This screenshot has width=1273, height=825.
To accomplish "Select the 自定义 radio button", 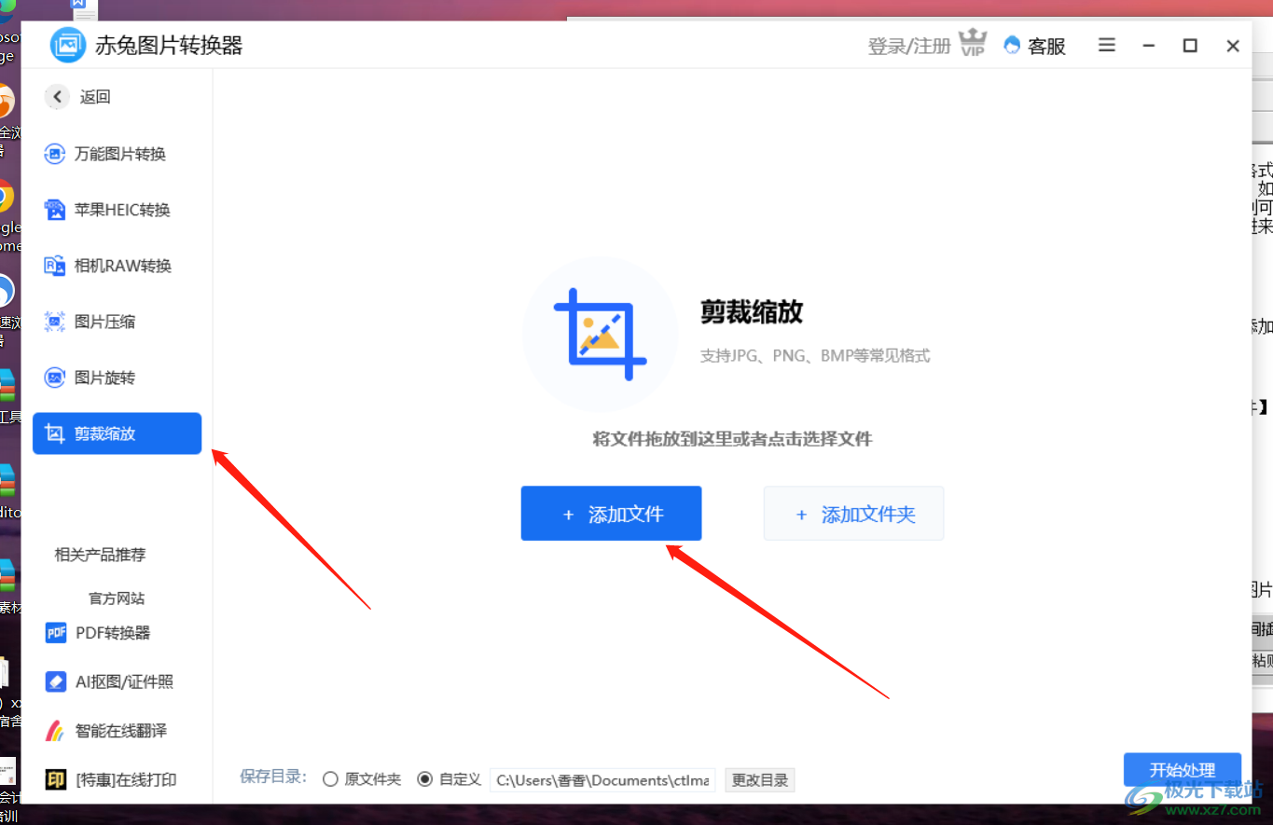I will pos(425,779).
